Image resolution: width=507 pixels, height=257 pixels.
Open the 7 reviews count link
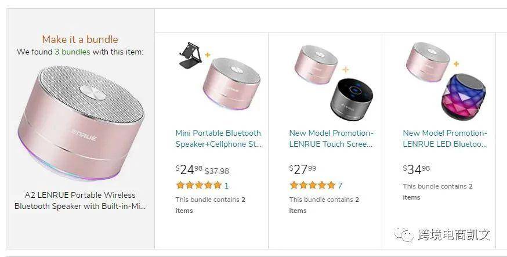point(340,186)
